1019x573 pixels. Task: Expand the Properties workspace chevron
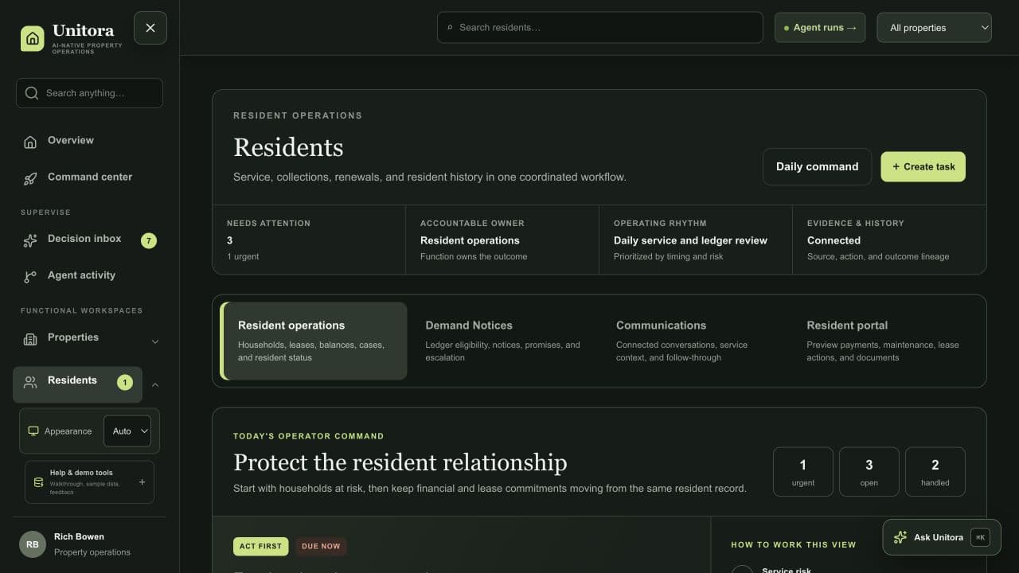[155, 341]
